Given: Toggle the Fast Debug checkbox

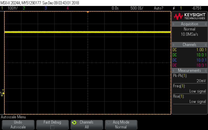Looking at the screenshot, I should 52,127.
